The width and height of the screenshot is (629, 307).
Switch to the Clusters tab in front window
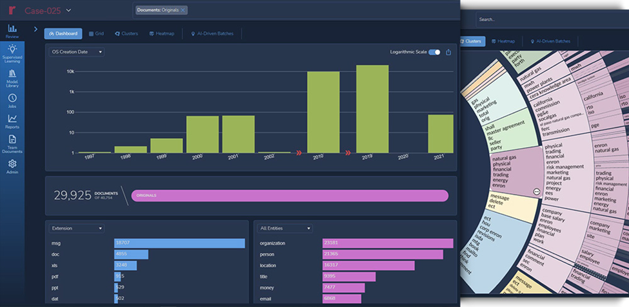click(x=126, y=33)
